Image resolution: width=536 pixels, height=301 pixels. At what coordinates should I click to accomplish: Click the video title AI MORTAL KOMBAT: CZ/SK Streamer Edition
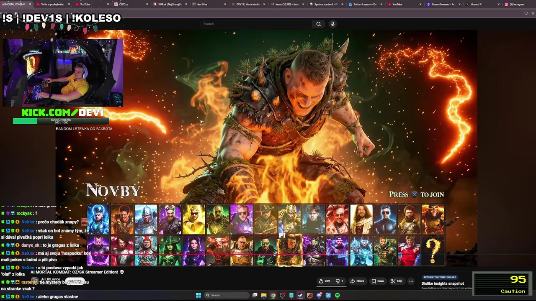pos(77,272)
